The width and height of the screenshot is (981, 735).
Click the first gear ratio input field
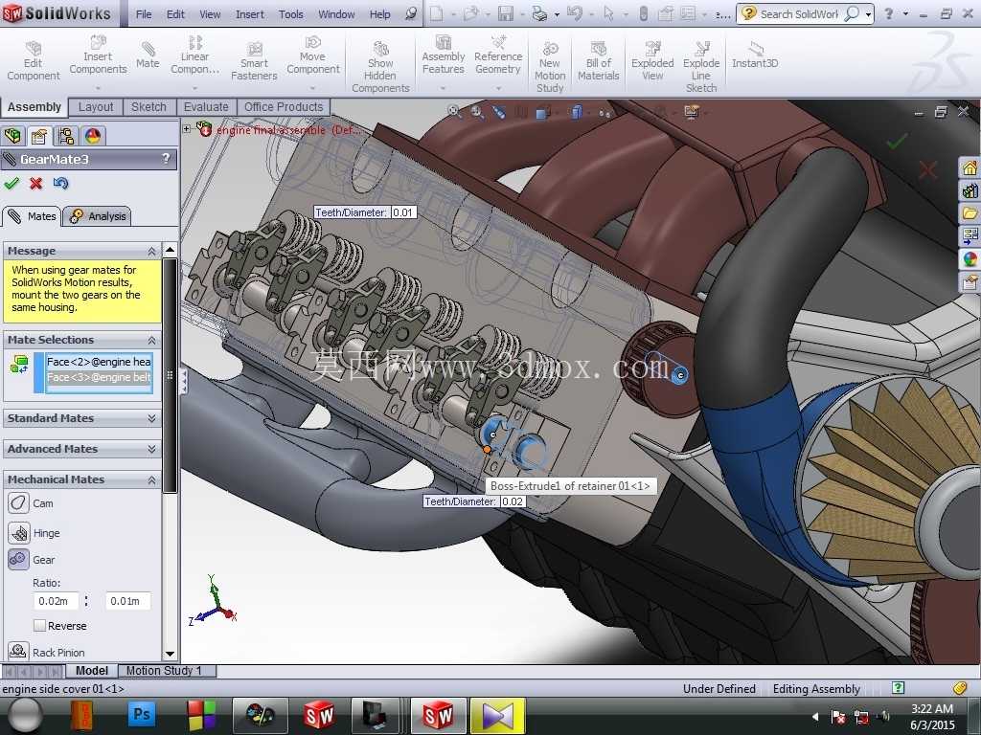[56, 601]
